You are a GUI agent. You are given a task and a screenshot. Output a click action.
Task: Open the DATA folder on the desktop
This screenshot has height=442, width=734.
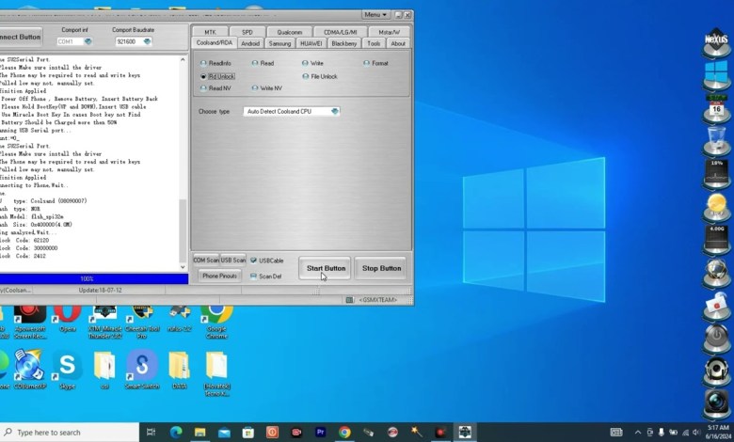[x=180, y=370]
